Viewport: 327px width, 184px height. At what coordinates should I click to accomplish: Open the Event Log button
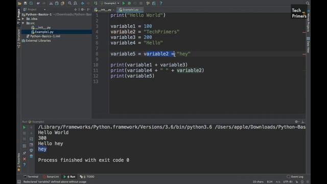(x=295, y=177)
